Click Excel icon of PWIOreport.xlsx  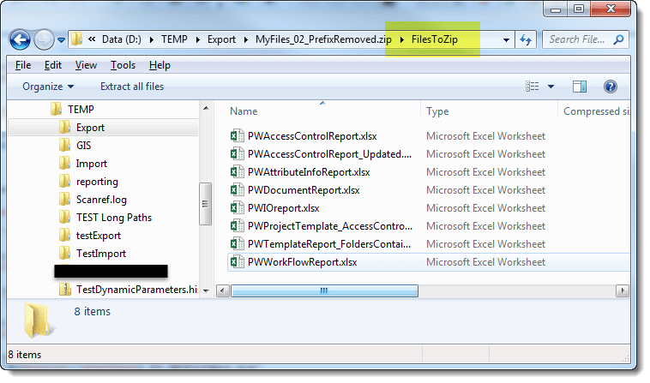tap(237, 208)
